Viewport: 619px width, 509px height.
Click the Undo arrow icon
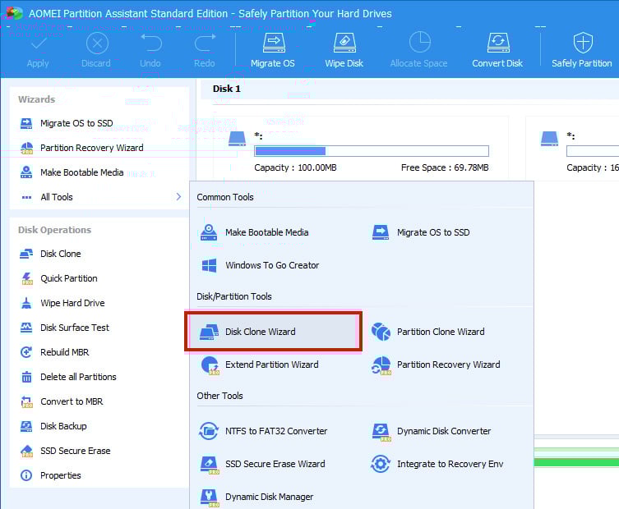pos(150,43)
